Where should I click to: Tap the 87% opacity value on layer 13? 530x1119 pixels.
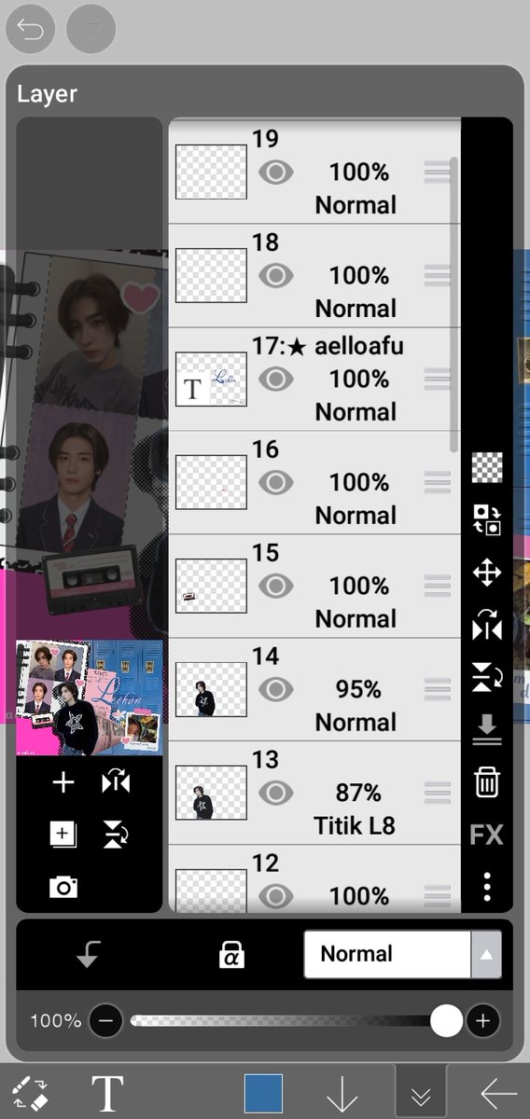[x=358, y=793]
